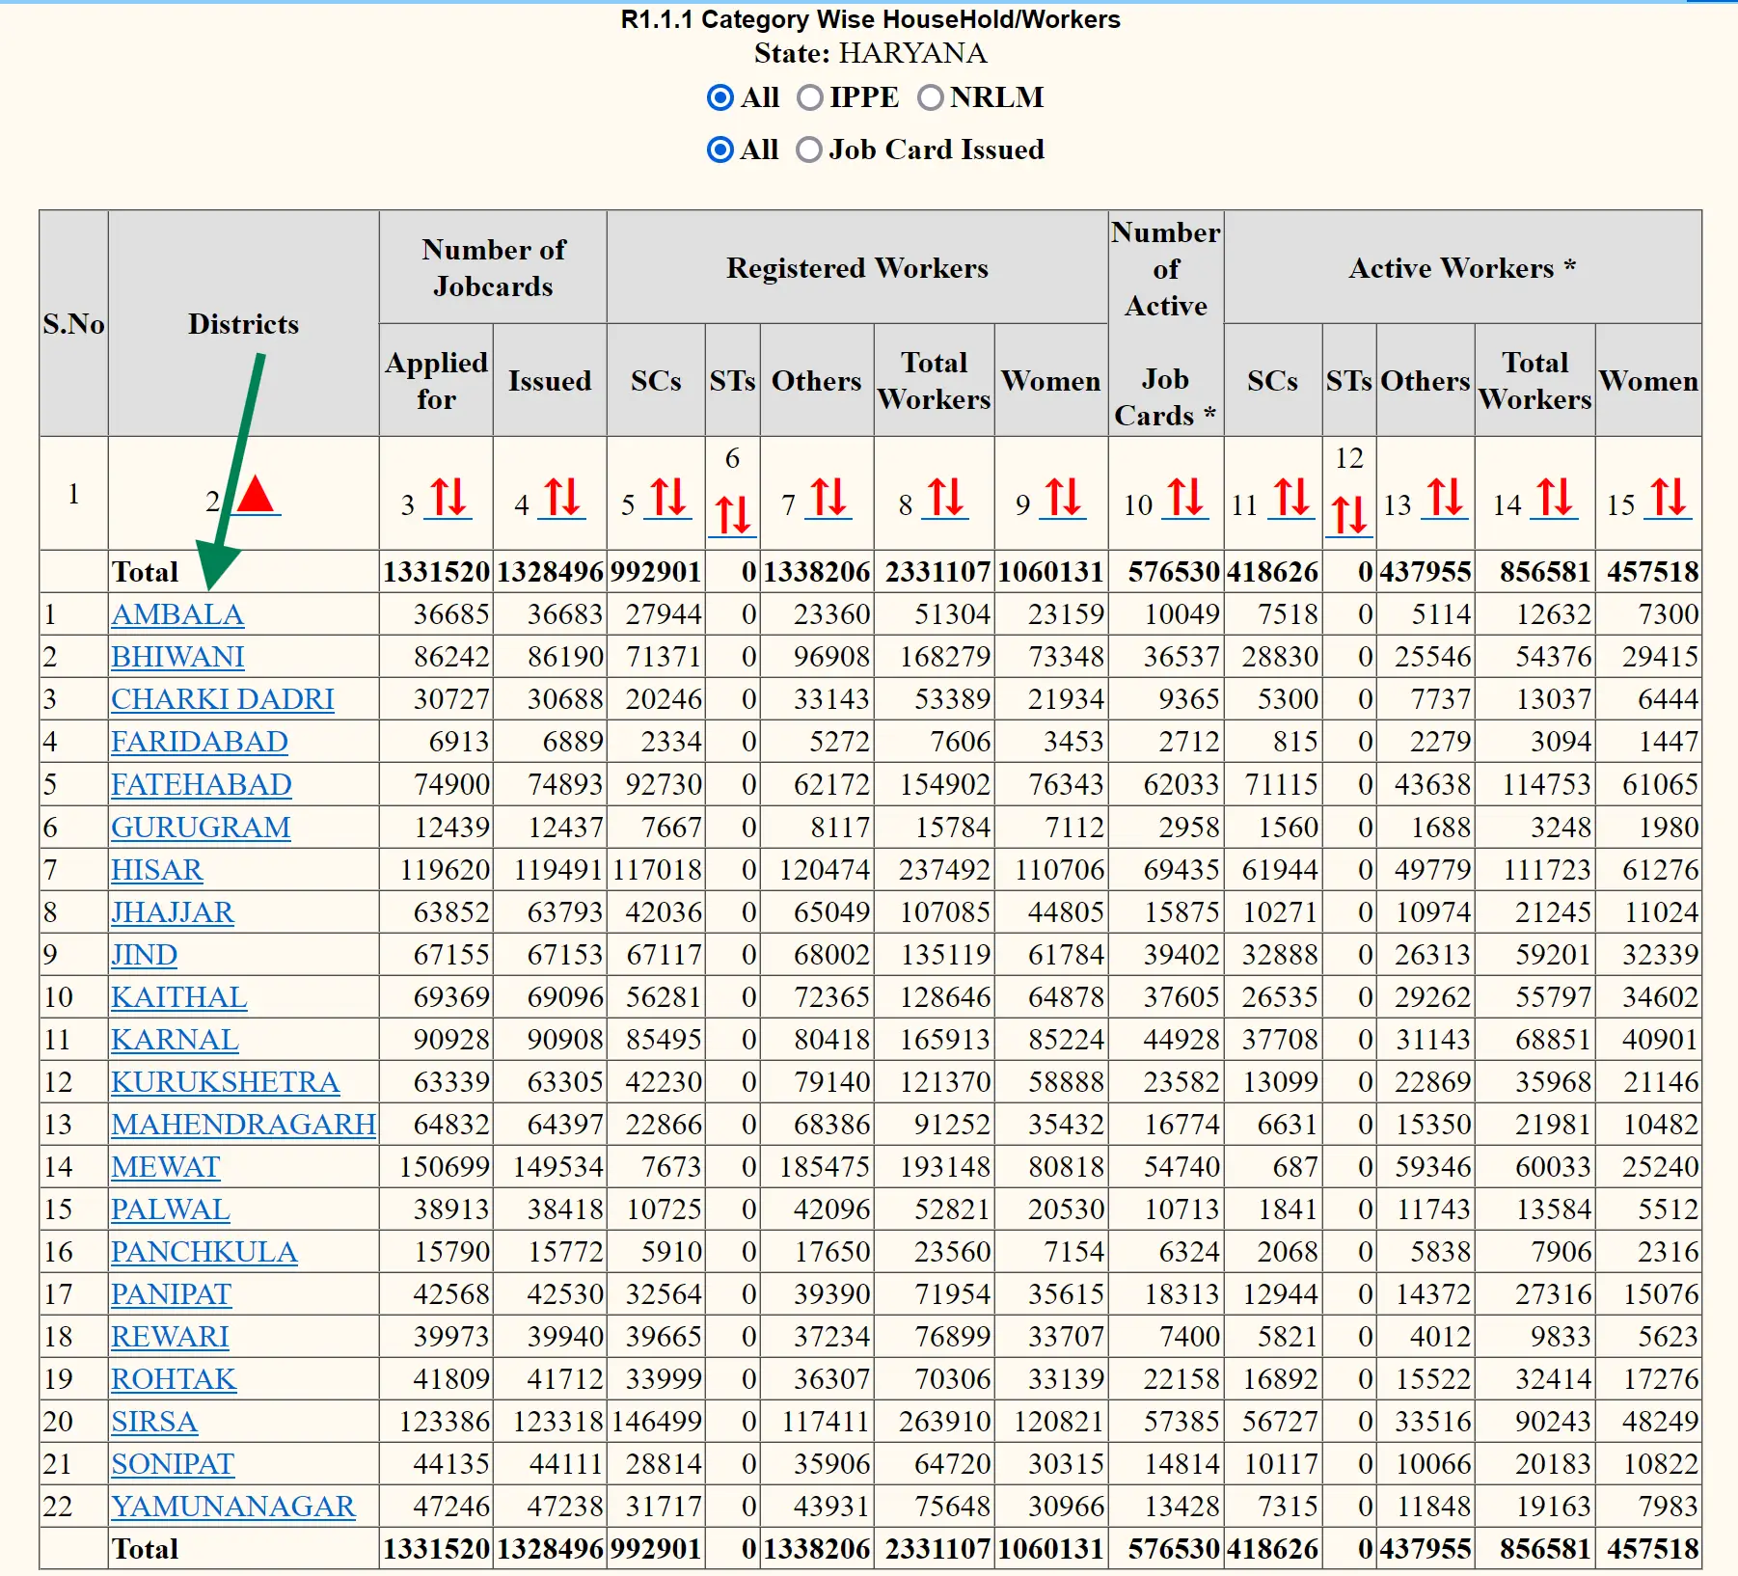The width and height of the screenshot is (1738, 1576).
Task: Click MEWAT Applied for value 150699
Action: pos(446,1166)
